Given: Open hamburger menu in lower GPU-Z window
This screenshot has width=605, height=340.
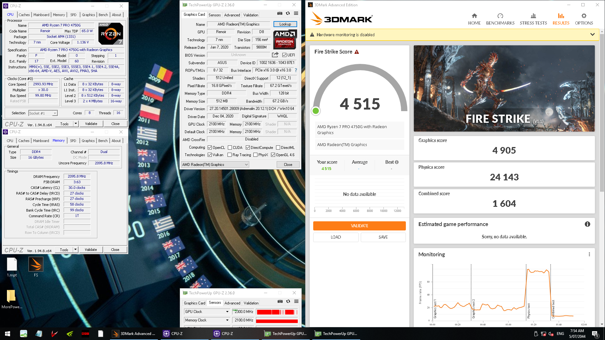Looking at the screenshot, I should point(296,301).
